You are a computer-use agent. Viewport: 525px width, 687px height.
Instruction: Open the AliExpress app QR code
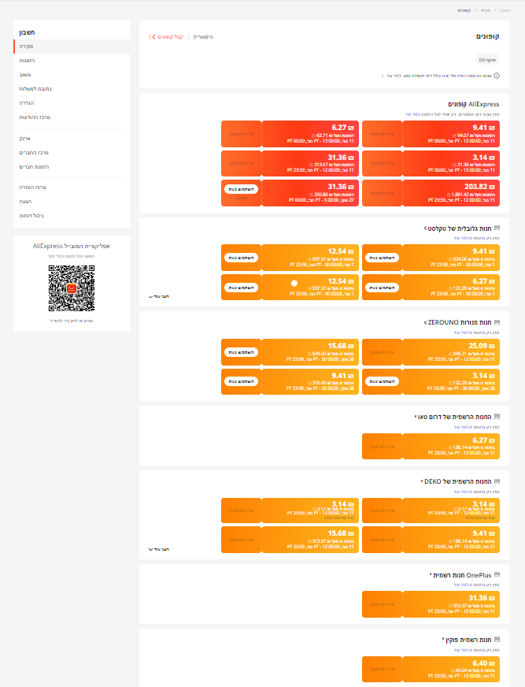coord(72,288)
